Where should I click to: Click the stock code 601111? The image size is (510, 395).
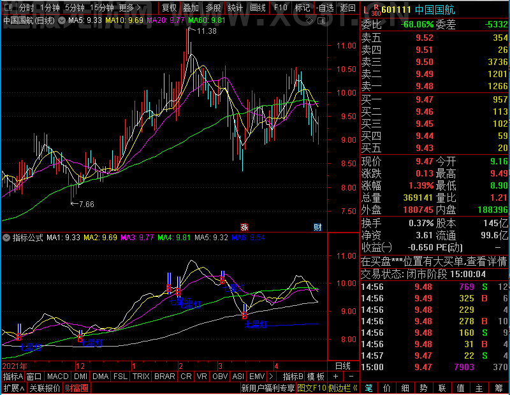[396, 10]
